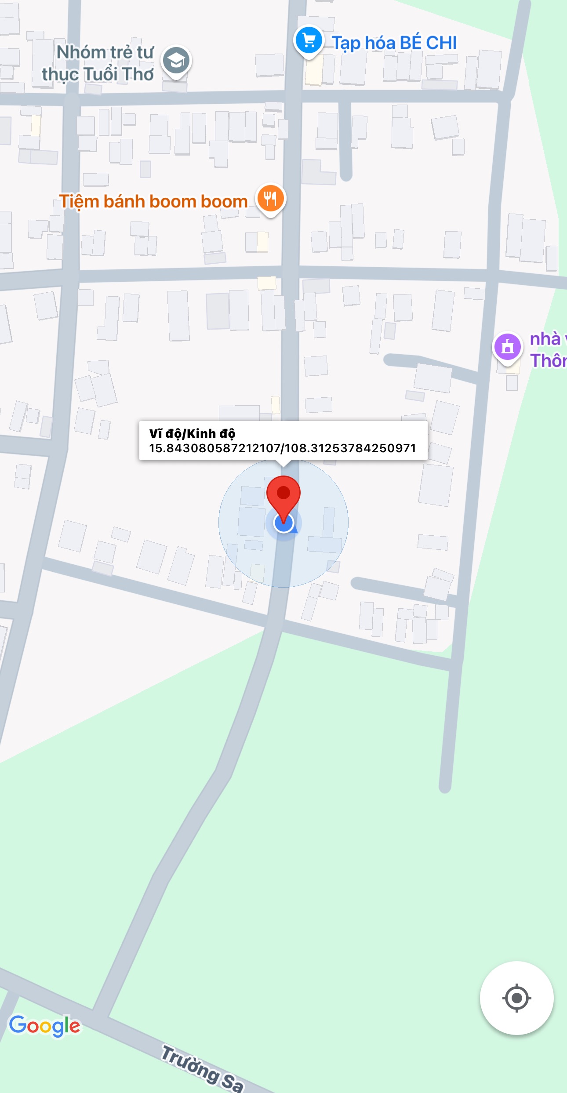Tap the Google logo
Screen dimensions: 567x1093
click(45, 1026)
